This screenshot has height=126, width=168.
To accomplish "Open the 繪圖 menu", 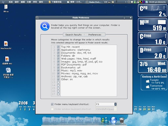I will (x=23, y=2).
